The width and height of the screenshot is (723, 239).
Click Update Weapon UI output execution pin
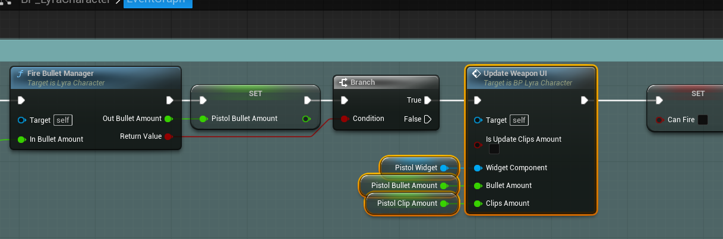[x=585, y=100]
